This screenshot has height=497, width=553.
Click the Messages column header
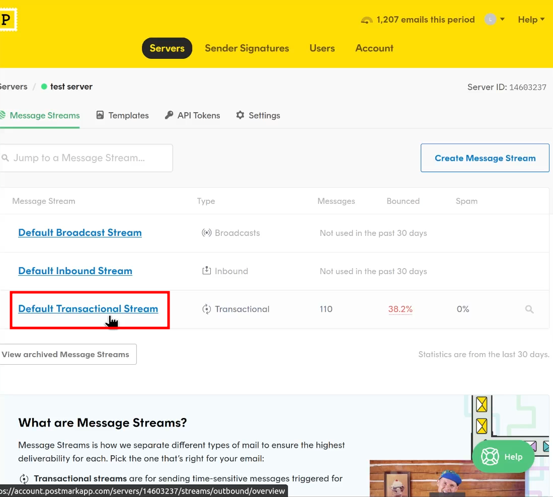click(x=336, y=201)
